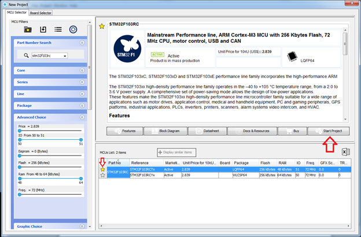This screenshot has width=361, height=237.
Task: Click the 64 kBytes RAM cell
Action: coord(286,175)
